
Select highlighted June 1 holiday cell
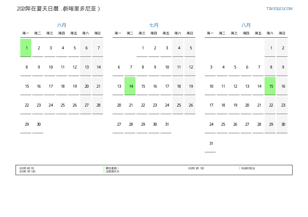click(26, 48)
